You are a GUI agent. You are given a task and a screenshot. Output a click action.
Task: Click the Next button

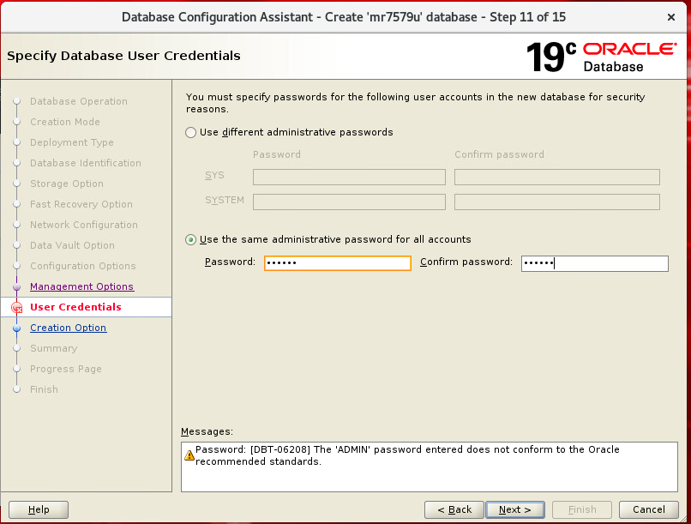514,510
